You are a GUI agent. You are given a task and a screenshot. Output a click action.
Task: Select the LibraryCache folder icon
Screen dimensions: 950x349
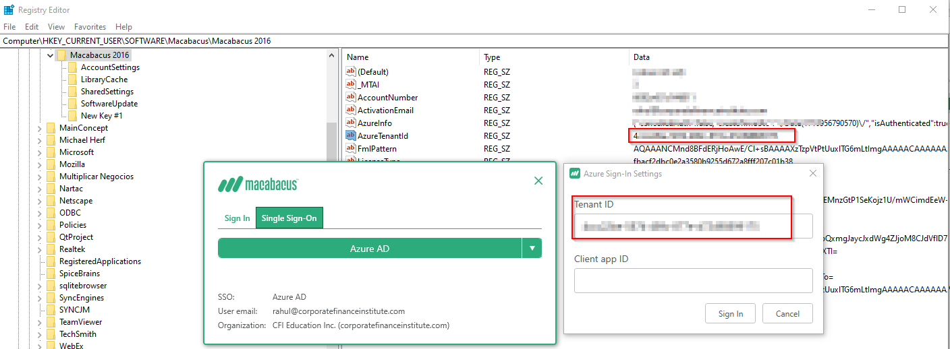pos(73,80)
